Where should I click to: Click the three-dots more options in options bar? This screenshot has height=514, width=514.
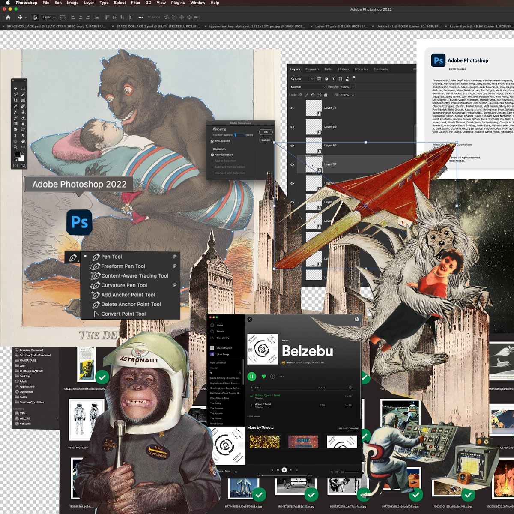[x=140, y=18]
